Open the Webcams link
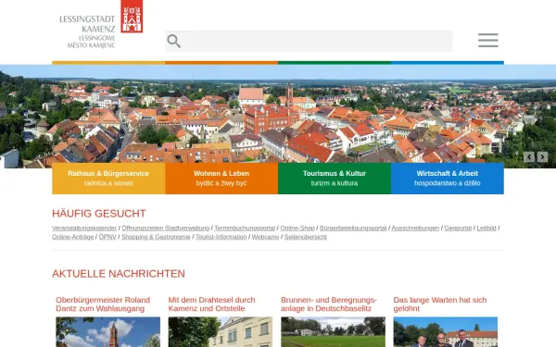The height and width of the screenshot is (347, 556). 265,237
